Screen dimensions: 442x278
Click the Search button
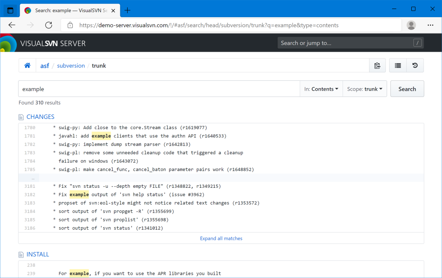pyautogui.click(x=407, y=89)
